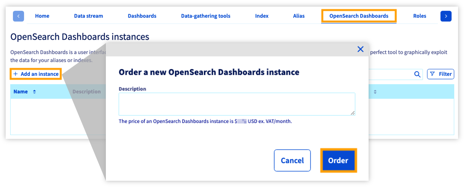
Task: Click the OpenSearch Dashboards instances heading
Action: click(80, 37)
